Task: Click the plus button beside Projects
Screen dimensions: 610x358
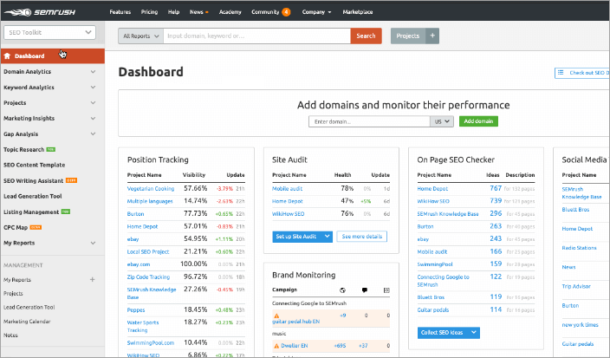Action: (432, 36)
